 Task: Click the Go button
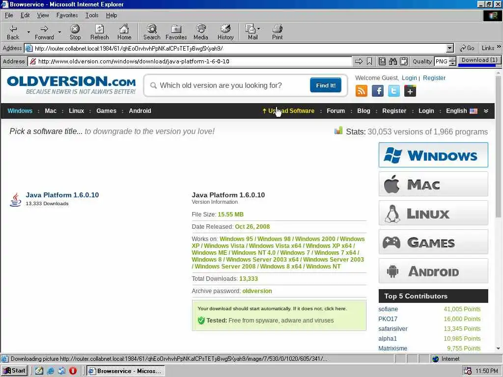click(x=467, y=48)
